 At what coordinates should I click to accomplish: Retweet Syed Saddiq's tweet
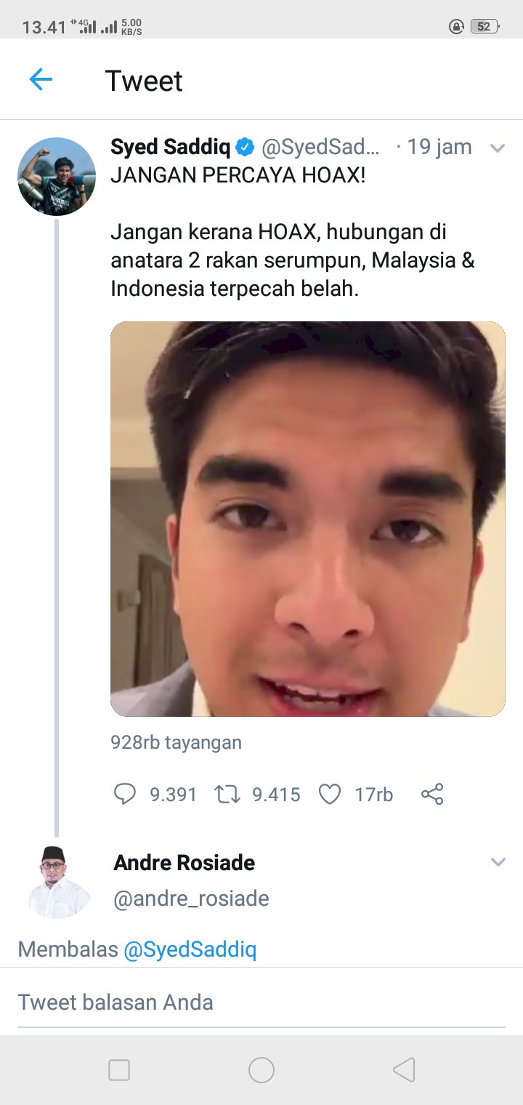[227, 794]
